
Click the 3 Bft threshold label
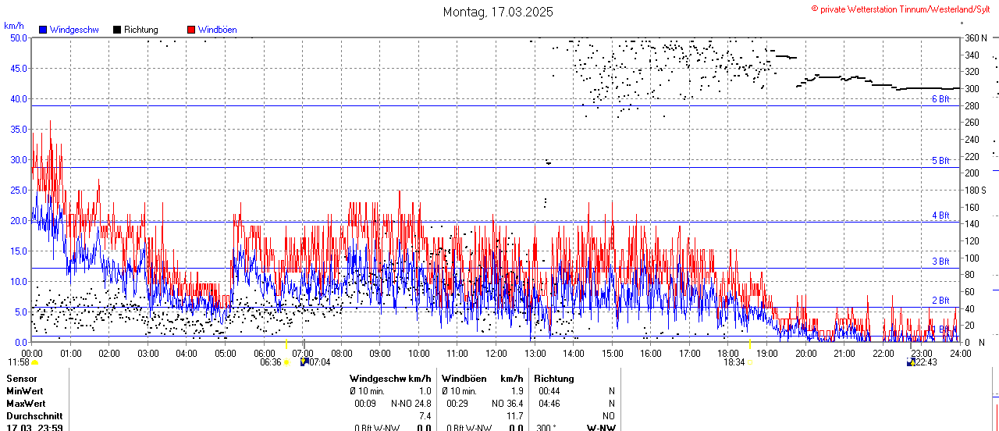[x=940, y=262]
